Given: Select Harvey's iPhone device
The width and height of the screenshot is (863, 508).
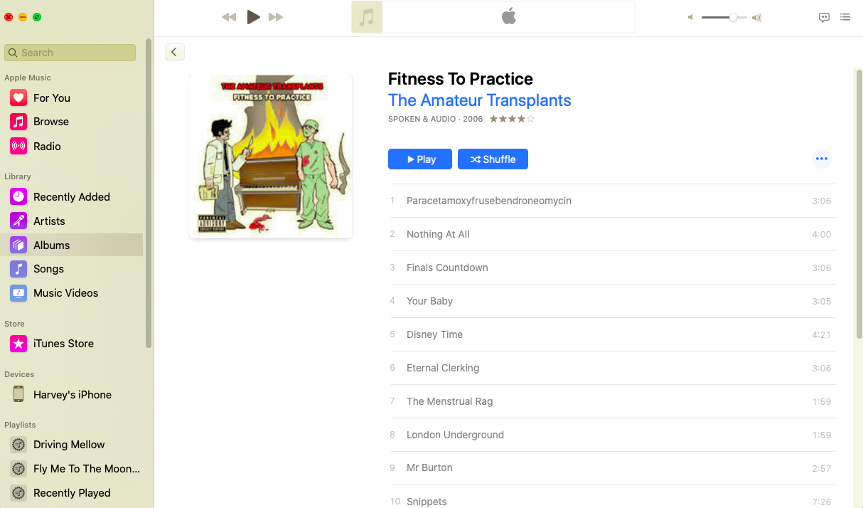Looking at the screenshot, I should tap(71, 394).
